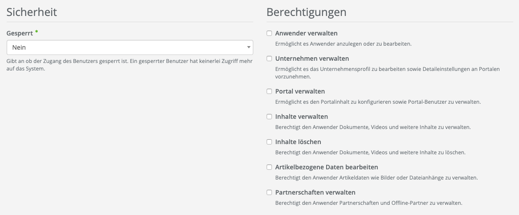
Task: Click the Sicherheit section heading
Action: point(32,12)
